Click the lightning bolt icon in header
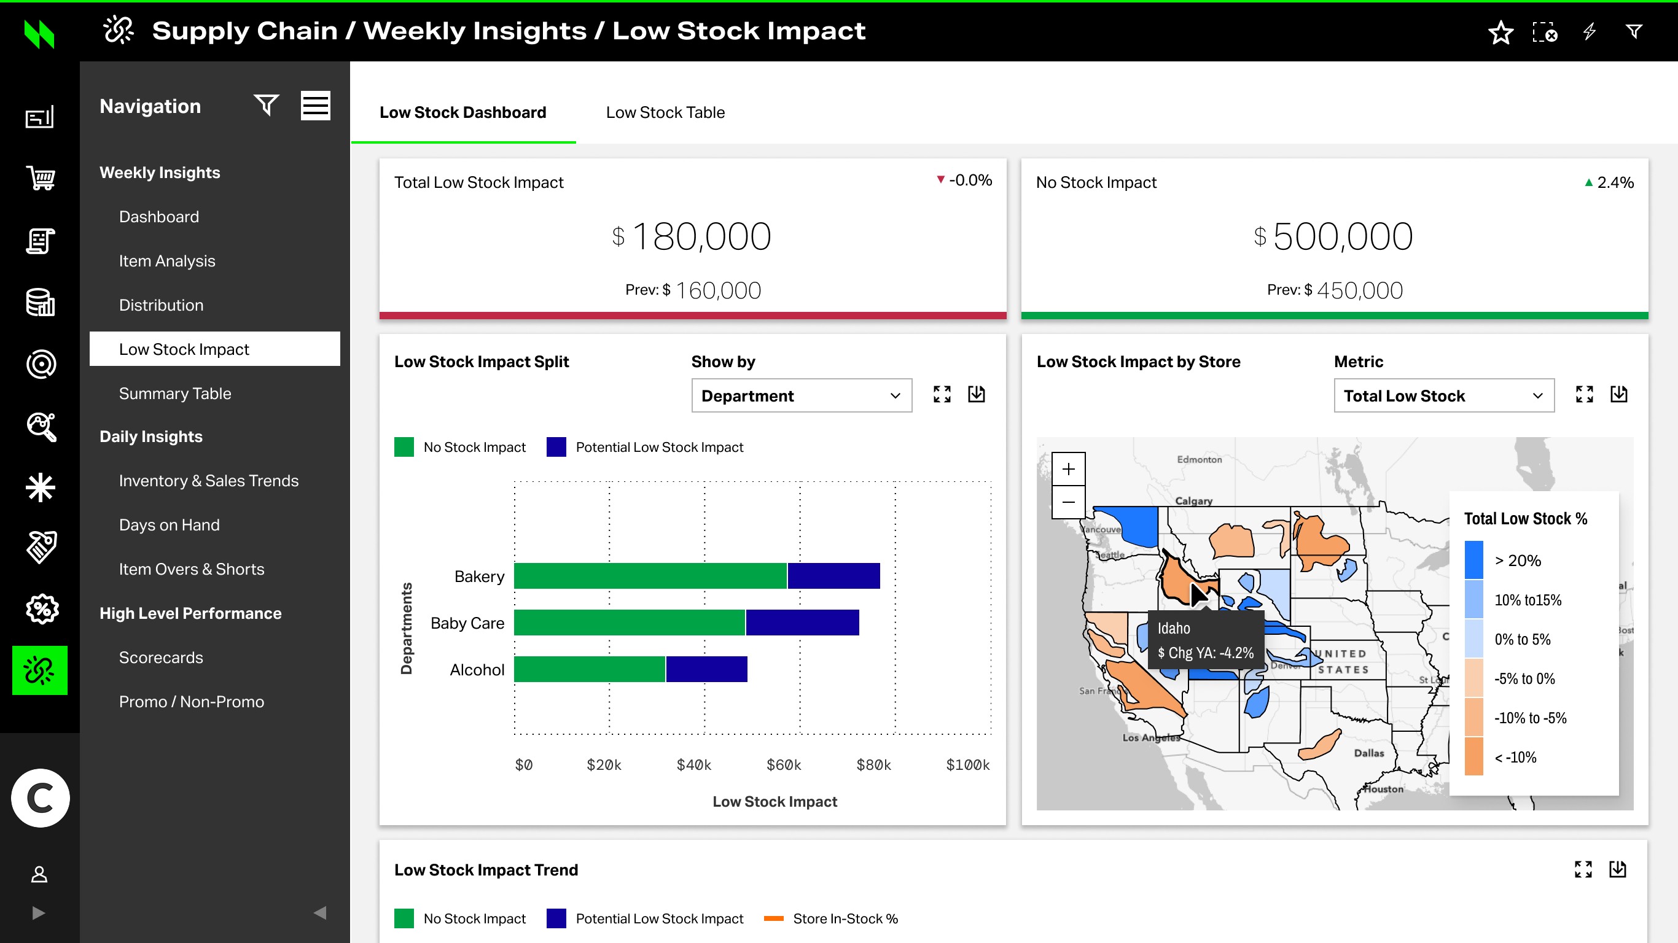The height and width of the screenshot is (943, 1678). click(x=1590, y=32)
